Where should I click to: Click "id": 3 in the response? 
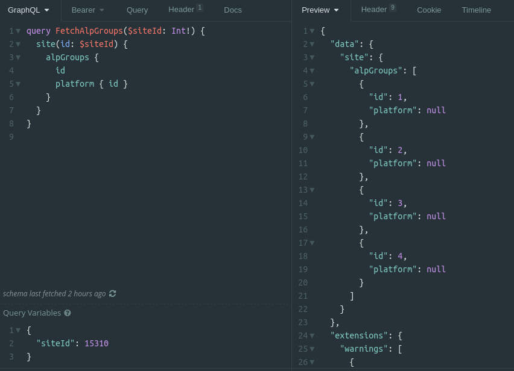click(x=388, y=203)
